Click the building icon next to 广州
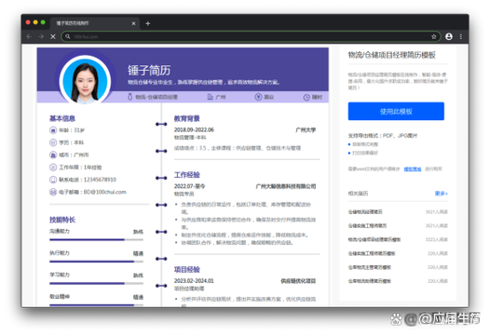 click(x=211, y=97)
